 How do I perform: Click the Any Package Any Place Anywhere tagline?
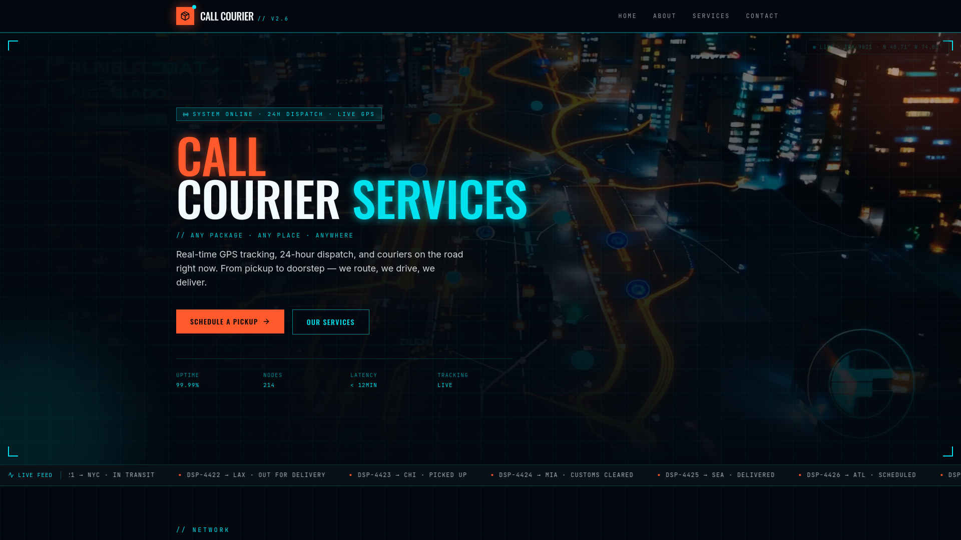pos(265,235)
